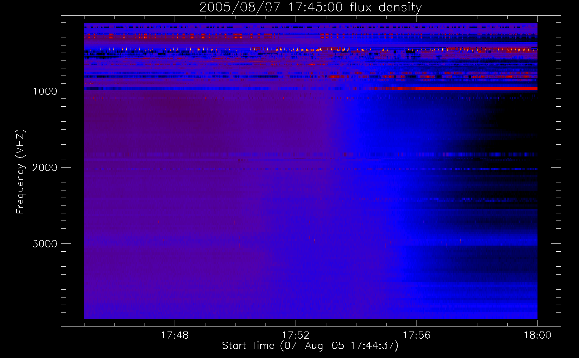Click the 3000 frequency tick label
Screen dimensions: 579x358
pos(45,244)
